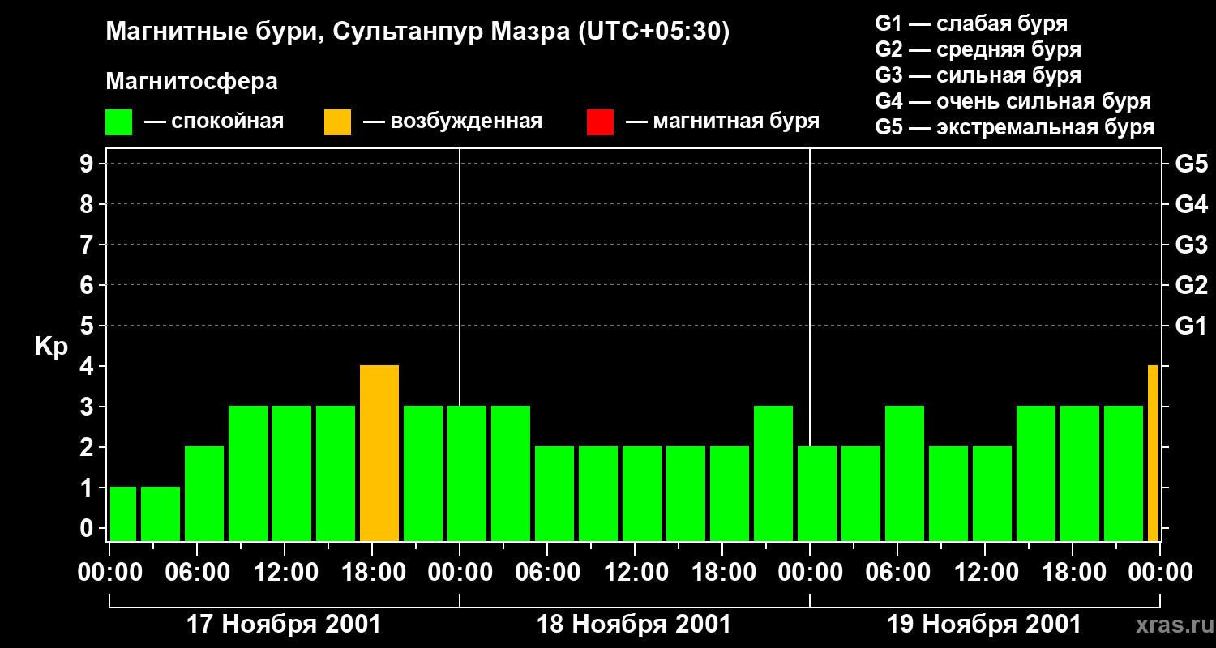The image size is (1216, 648).
Task: Click the Kp 3 bar at 21:00 on 18 Ноября
Action: tap(773, 473)
